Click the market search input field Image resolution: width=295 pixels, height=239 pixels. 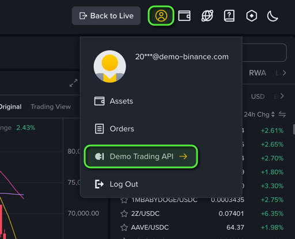[x=264, y=53]
